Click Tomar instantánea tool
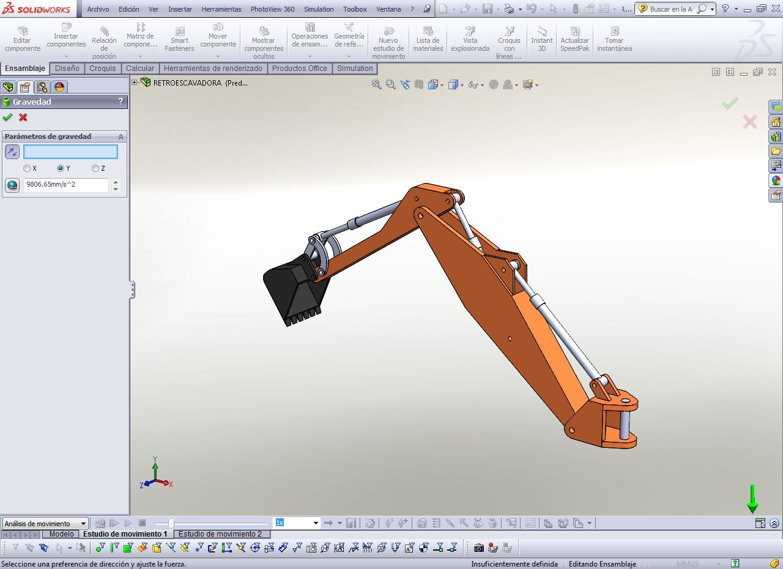This screenshot has width=783, height=569. (x=614, y=39)
